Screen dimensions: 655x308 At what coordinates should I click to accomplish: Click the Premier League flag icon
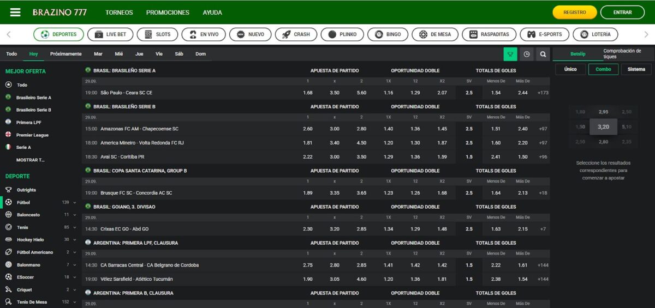(x=8, y=135)
